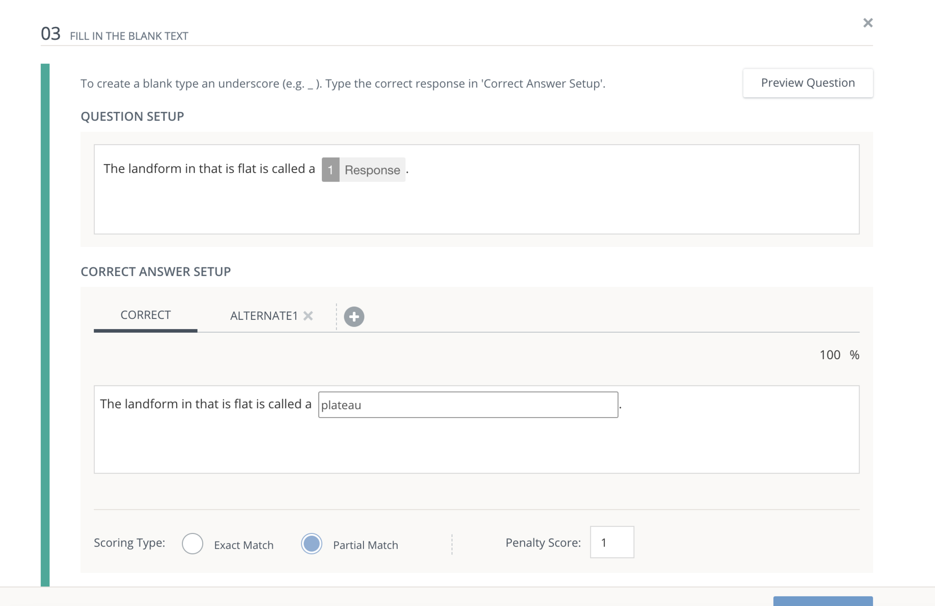Viewport: 935px width, 606px height.
Task: Click the Preview Question button
Action: [807, 83]
